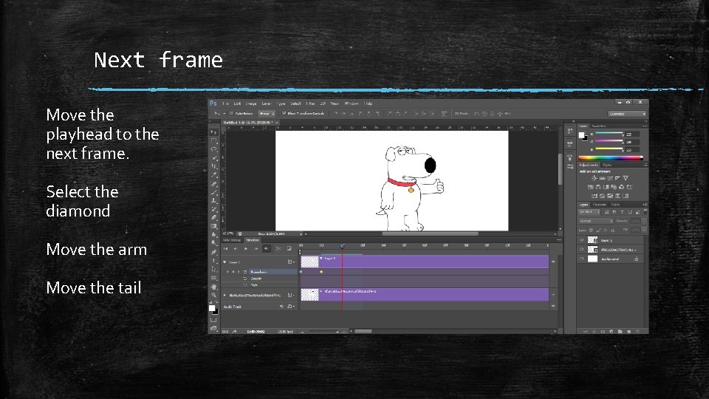Step back to previous frame

236,248
